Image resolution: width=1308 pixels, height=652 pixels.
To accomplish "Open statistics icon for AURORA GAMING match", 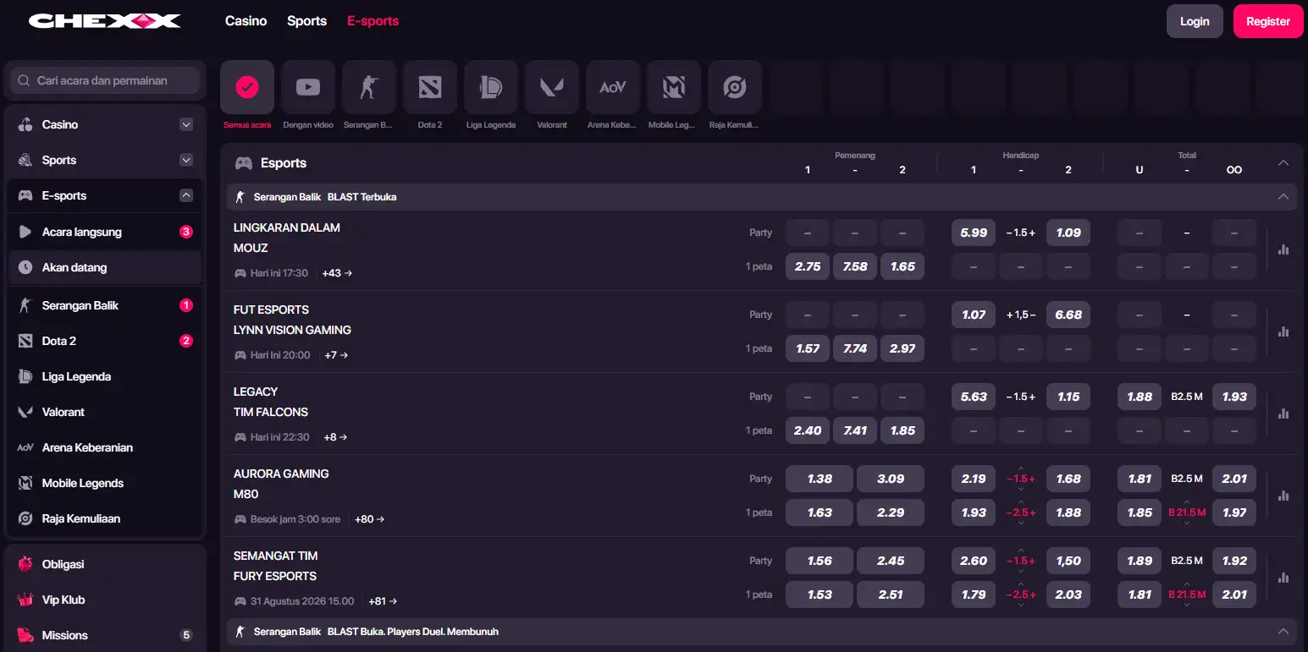I will coord(1283,496).
